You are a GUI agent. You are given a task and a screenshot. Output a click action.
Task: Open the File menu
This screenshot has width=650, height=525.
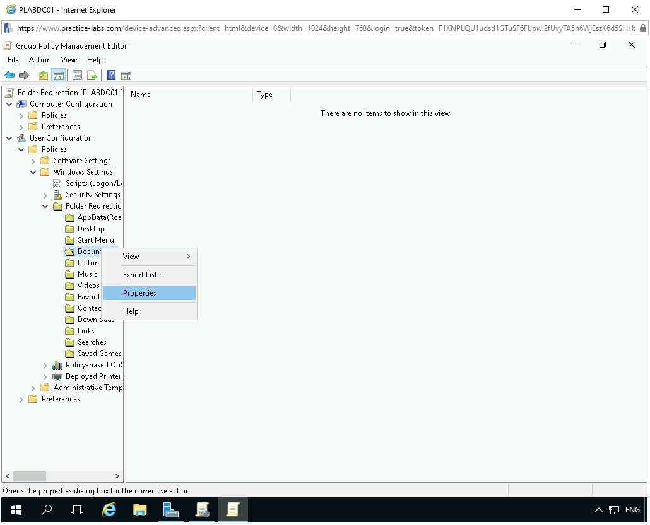13,60
